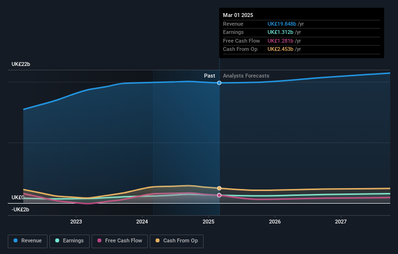
Task: Click the Analysts Forecasts label
Action: pos(246,76)
